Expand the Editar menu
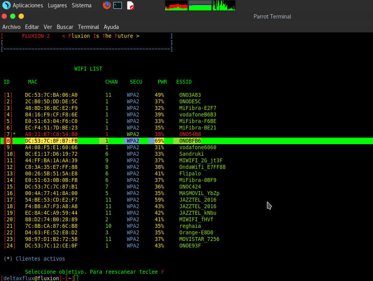Viewport: 373px width, 281px height. point(32,27)
